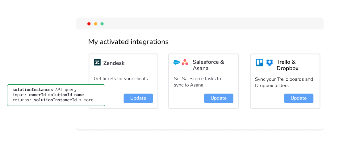
Task: Update the Salesforce & Asana integration
Action: pyautogui.click(x=219, y=98)
